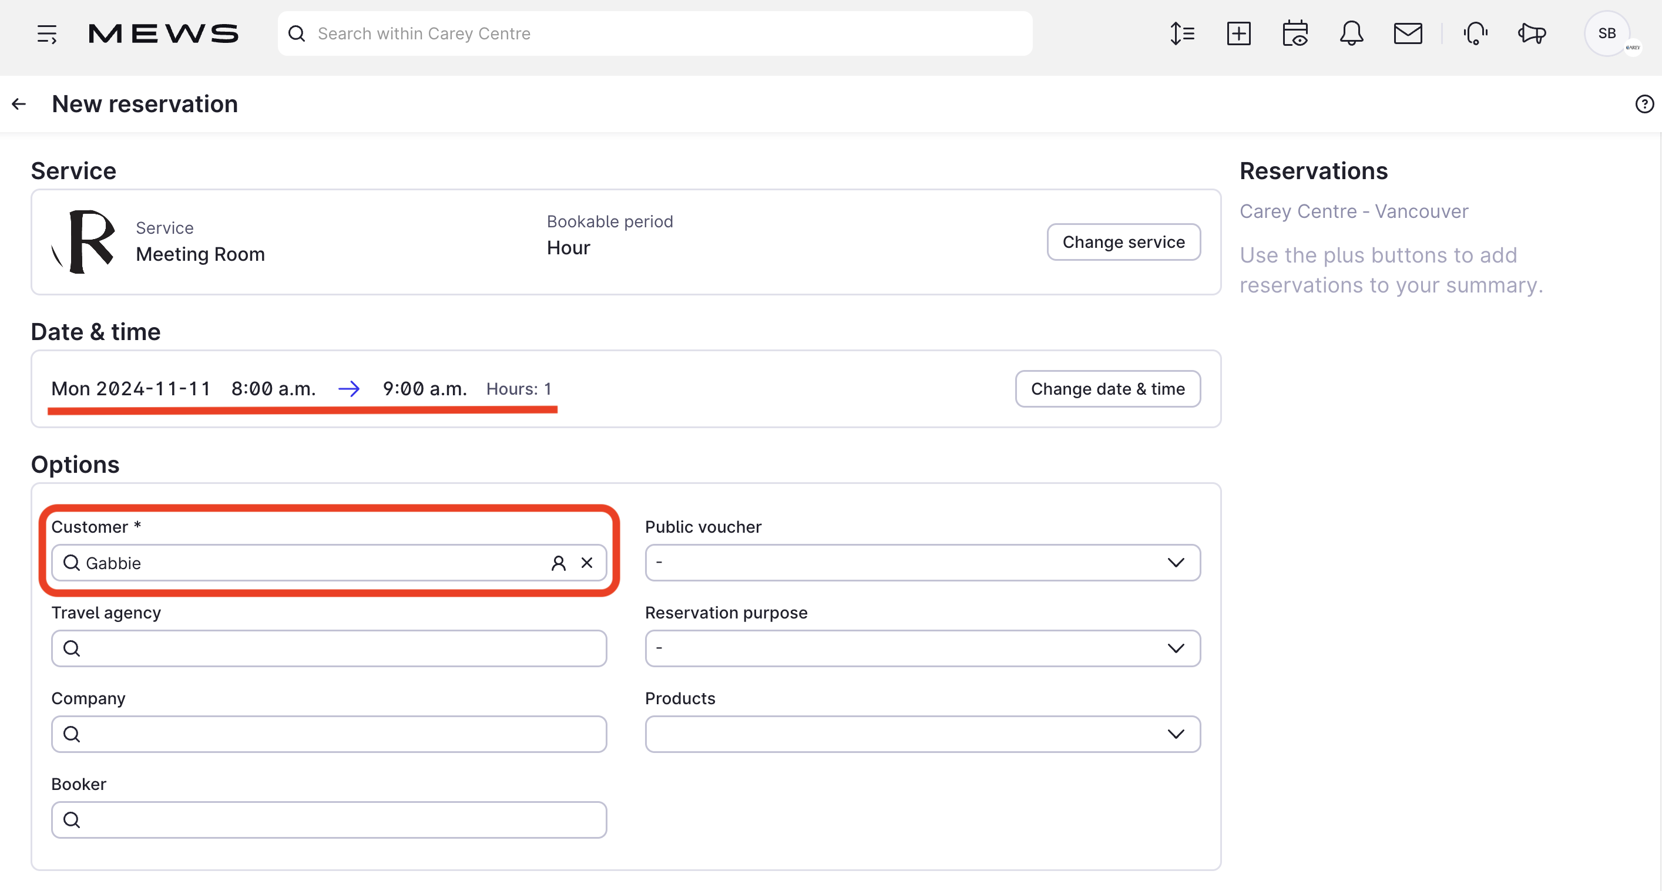
Task: Clear the Gabbie customer field
Action: [x=586, y=563]
